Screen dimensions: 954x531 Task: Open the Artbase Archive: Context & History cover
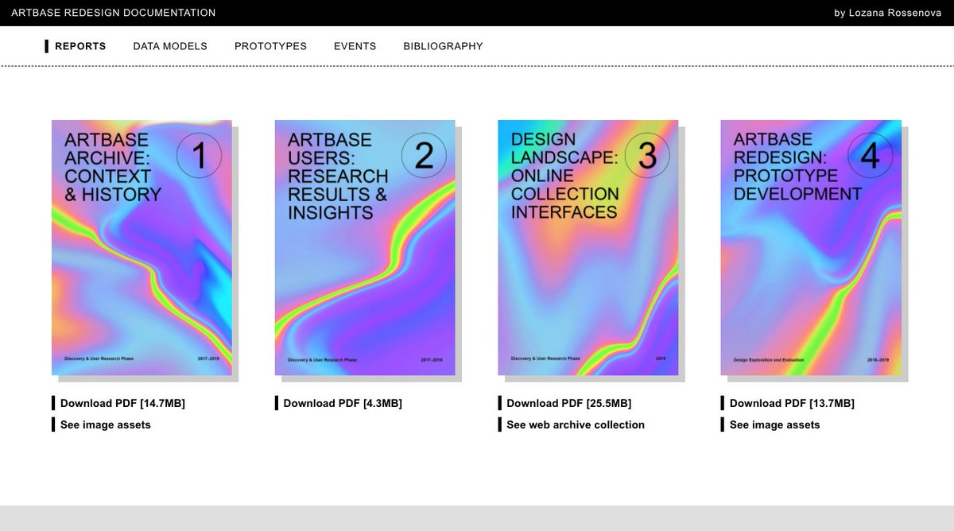pyautogui.click(x=142, y=247)
